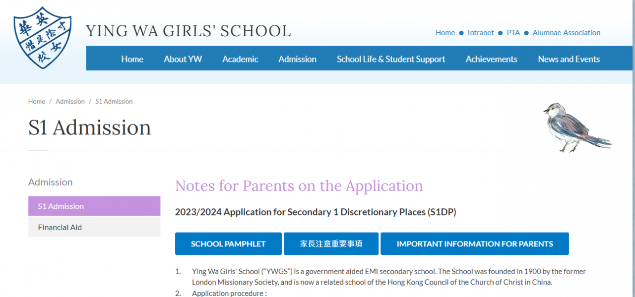
Task: Click the Admission sidebar heading
Action: coord(50,182)
